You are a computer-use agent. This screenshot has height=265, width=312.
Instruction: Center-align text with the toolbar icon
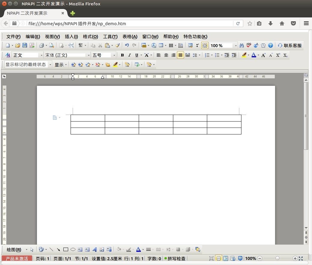point(166,55)
